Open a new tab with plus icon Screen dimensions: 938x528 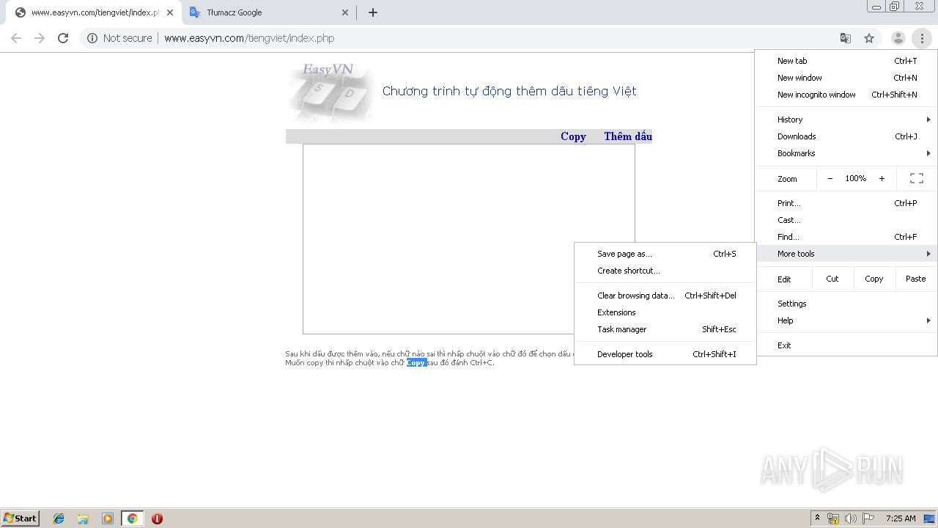tap(372, 12)
